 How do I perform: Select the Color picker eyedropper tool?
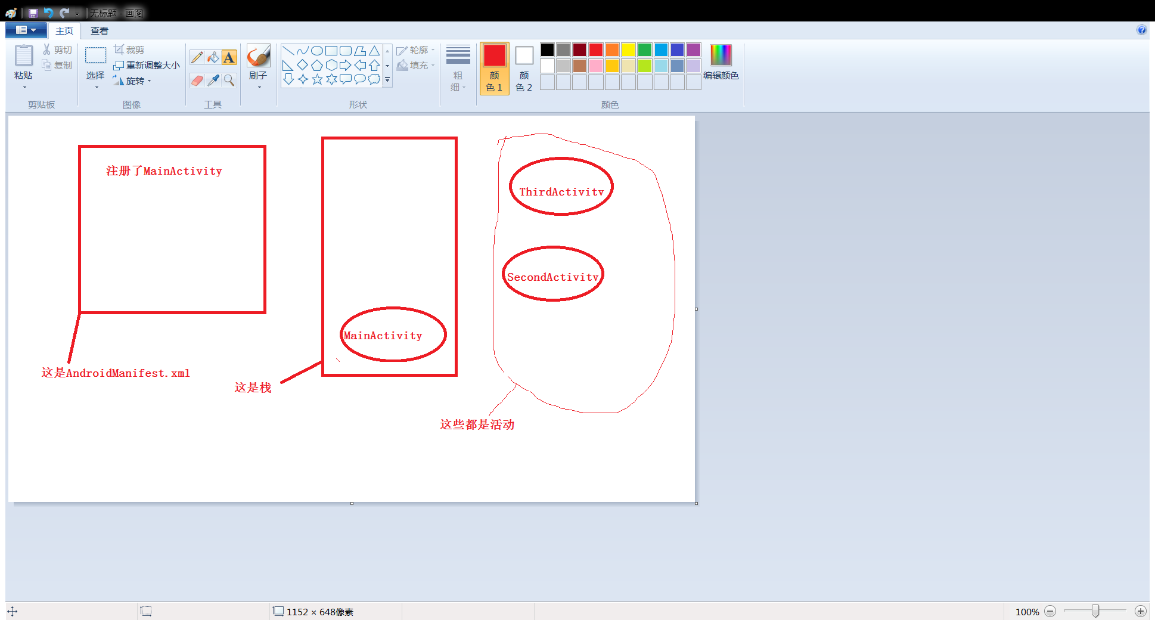[213, 80]
